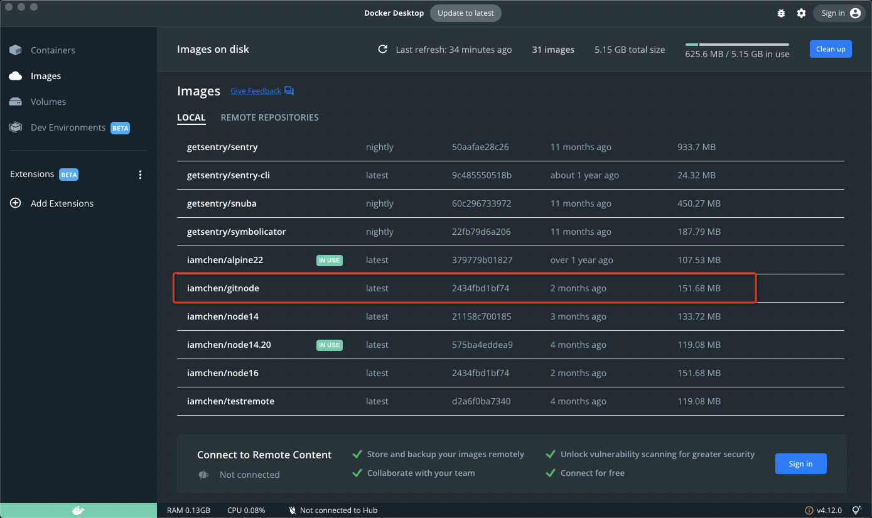Image resolution: width=872 pixels, height=518 pixels.
Task: Click the Containers sidebar icon
Action: pos(16,50)
